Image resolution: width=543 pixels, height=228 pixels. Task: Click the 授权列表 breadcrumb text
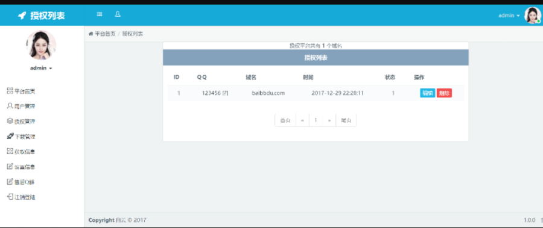point(133,34)
